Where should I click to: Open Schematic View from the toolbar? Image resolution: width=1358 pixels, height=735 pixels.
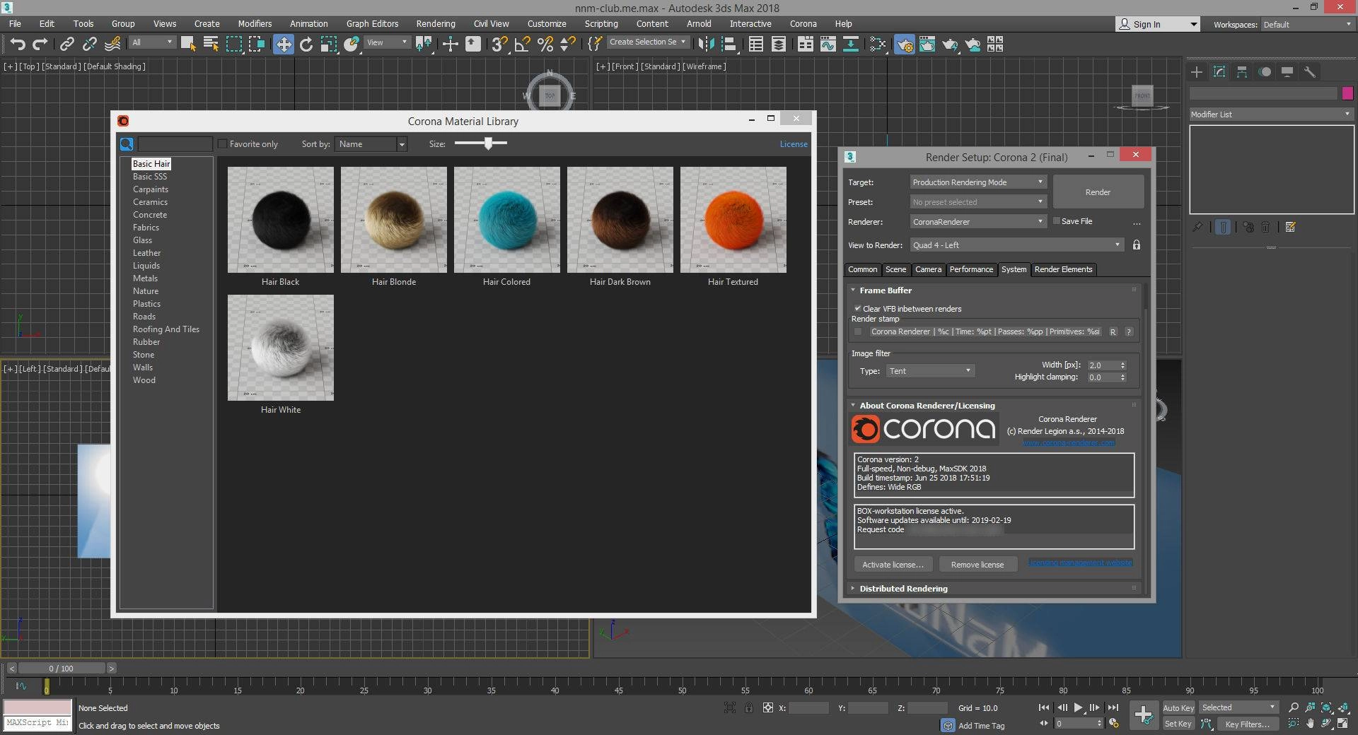tap(850, 44)
